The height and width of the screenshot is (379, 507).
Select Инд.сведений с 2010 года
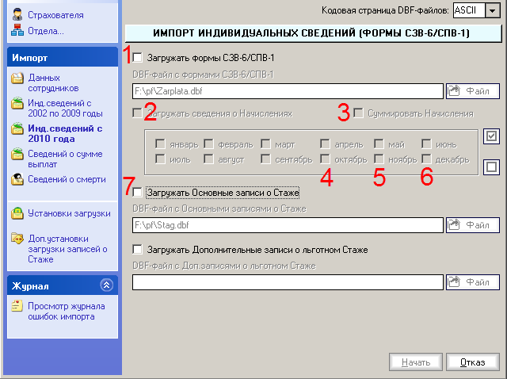click(x=65, y=133)
